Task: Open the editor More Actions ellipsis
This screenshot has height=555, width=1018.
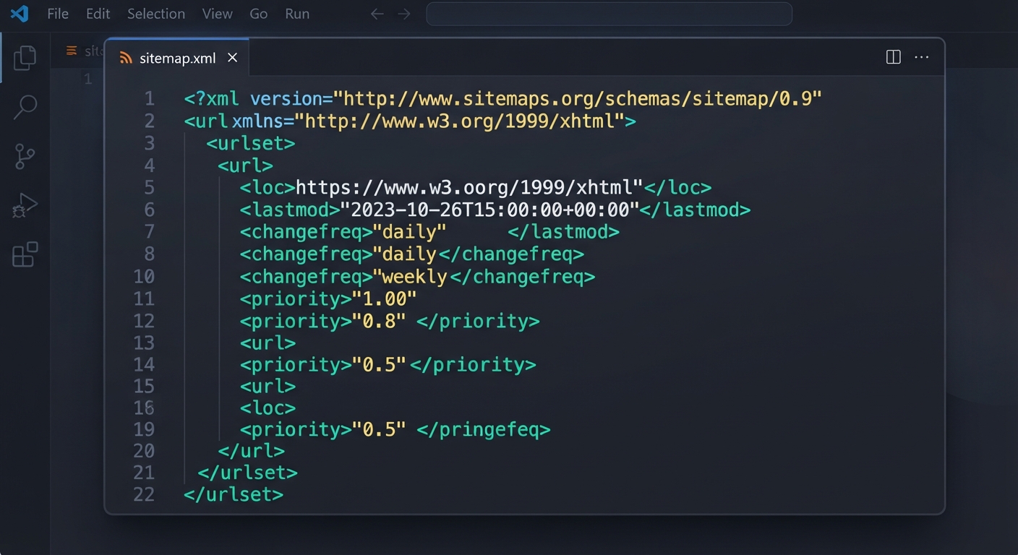Action: coord(922,57)
